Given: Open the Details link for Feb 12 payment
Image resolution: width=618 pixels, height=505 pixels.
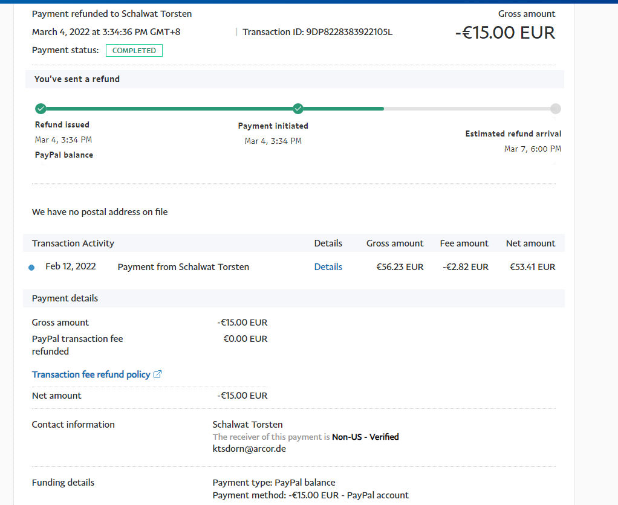Looking at the screenshot, I should pyautogui.click(x=328, y=267).
